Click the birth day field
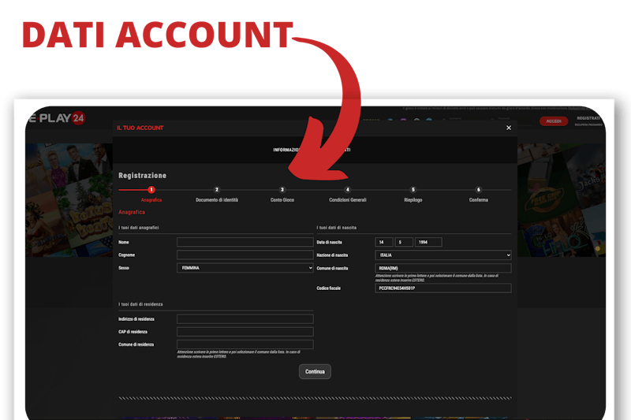 pos(383,243)
